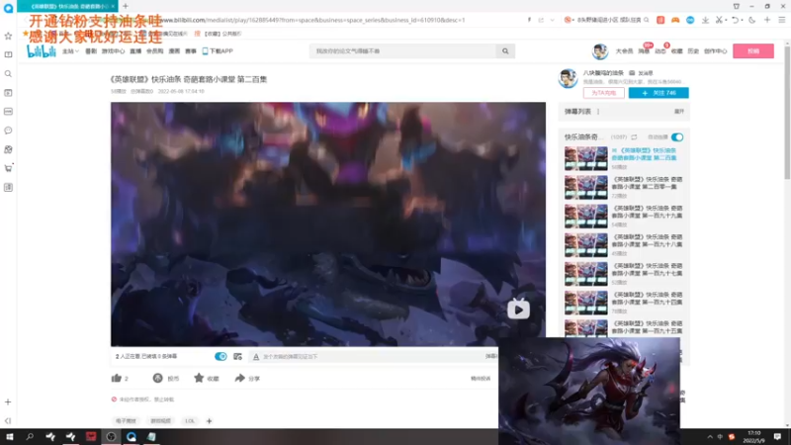
Task: Click the bilibili logo
Action: coord(41,50)
